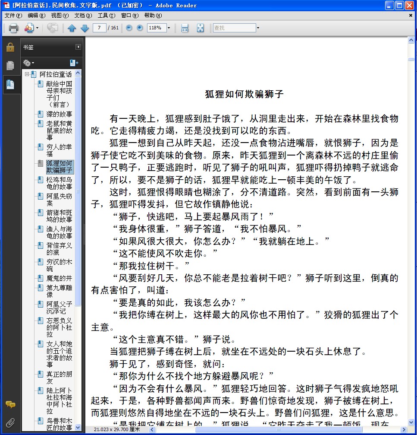
Task: Open bookmark 穷人的幸福
Action: [x=59, y=150]
